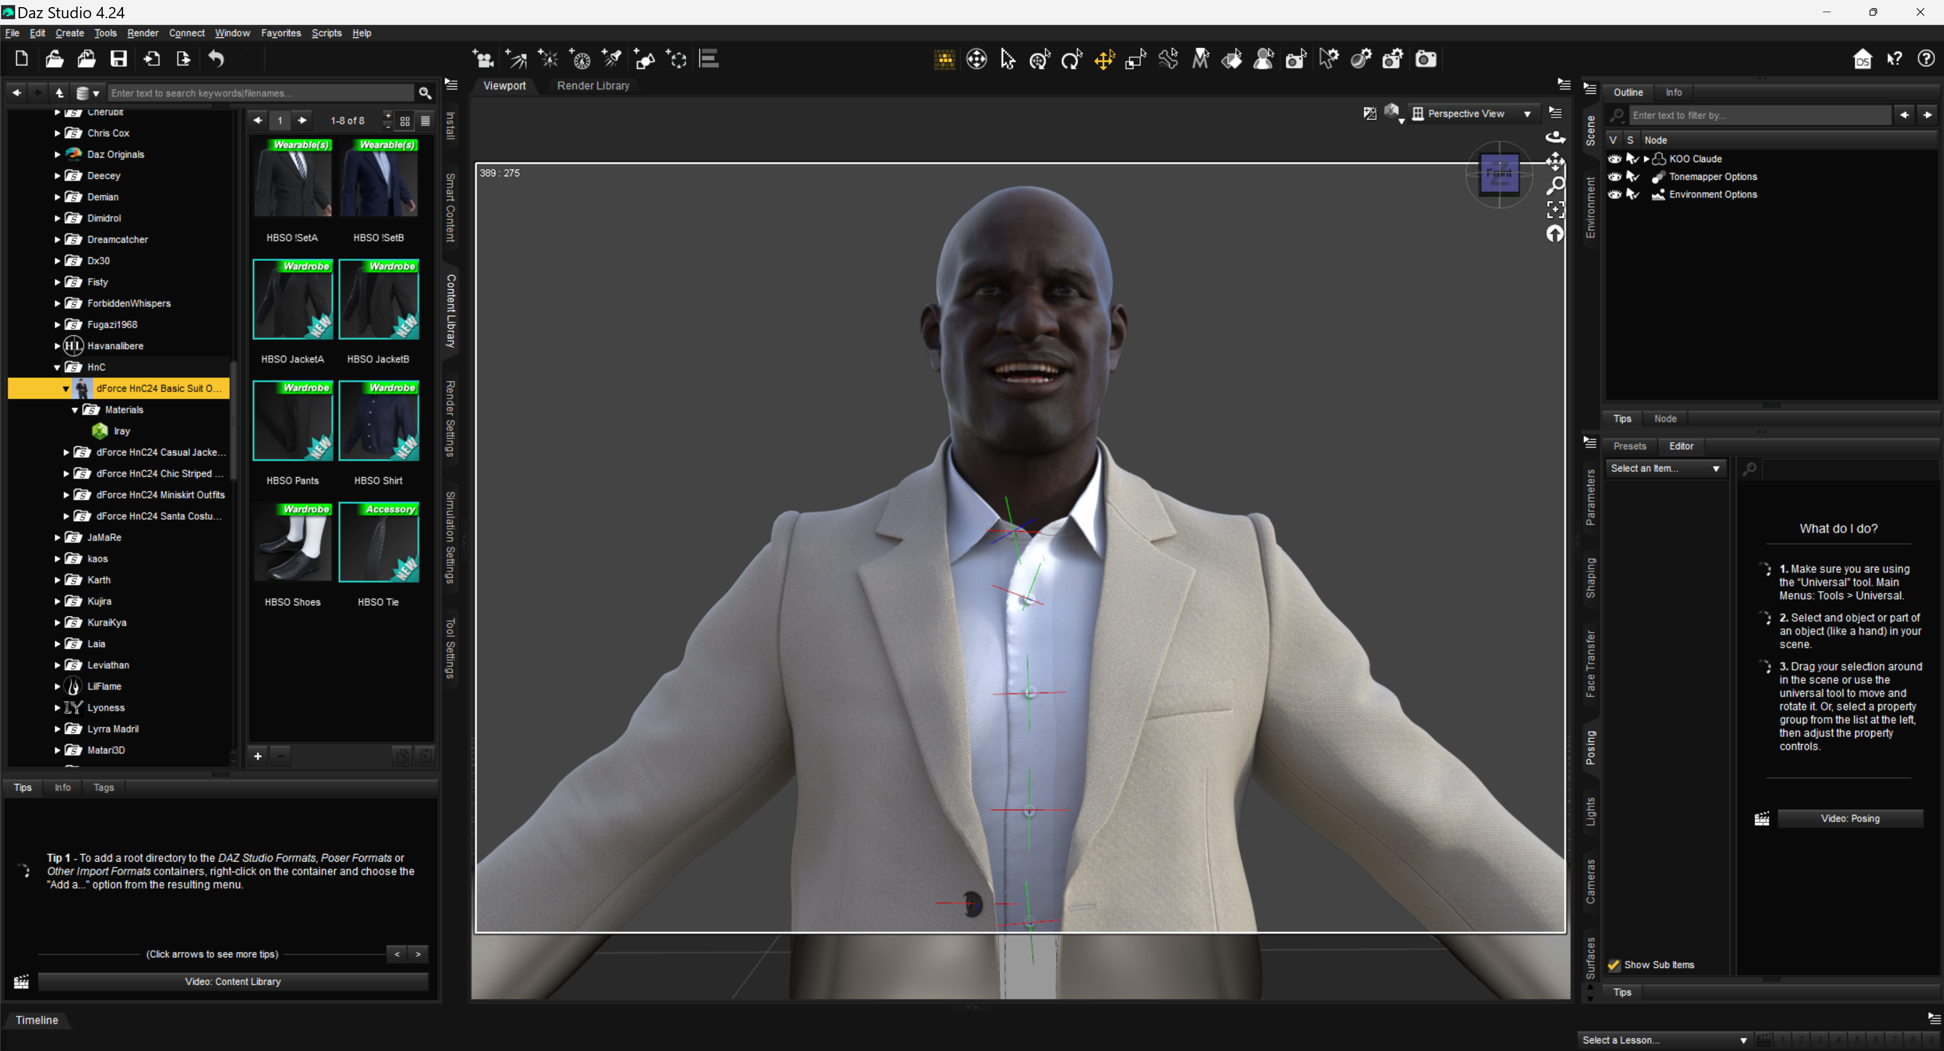Click the viewport Frame selection icon

1555,209
